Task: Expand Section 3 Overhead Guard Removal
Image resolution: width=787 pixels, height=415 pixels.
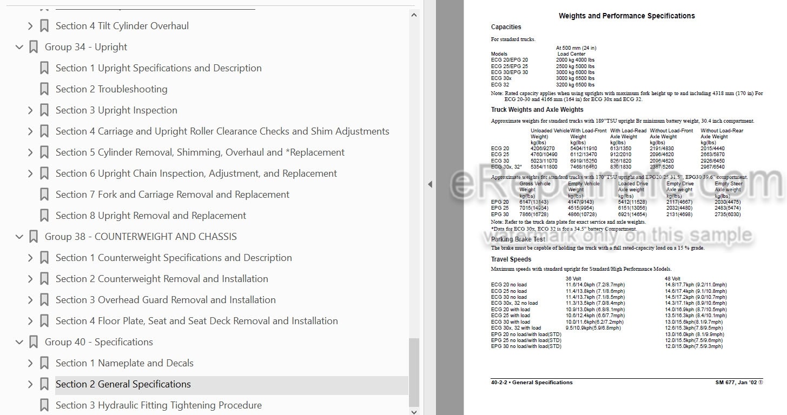Action: click(30, 300)
